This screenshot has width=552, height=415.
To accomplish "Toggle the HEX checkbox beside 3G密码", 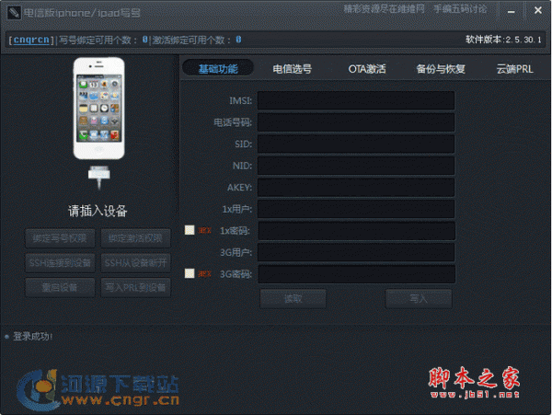I will coord(190,273).
